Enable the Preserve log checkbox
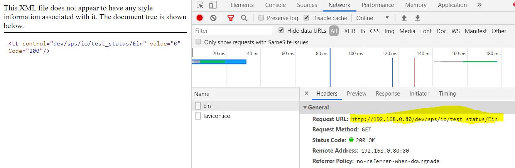 tap(261, 18)
